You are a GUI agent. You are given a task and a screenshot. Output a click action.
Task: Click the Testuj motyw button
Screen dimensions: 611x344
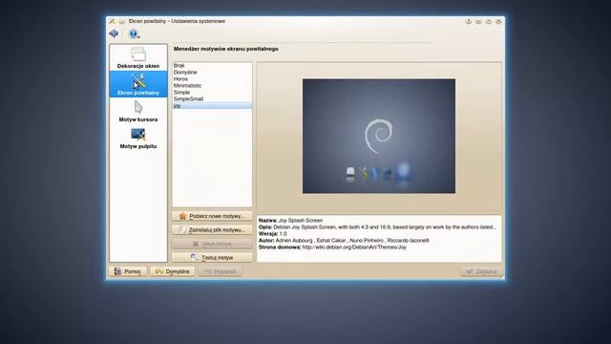[x=212, y=257]
